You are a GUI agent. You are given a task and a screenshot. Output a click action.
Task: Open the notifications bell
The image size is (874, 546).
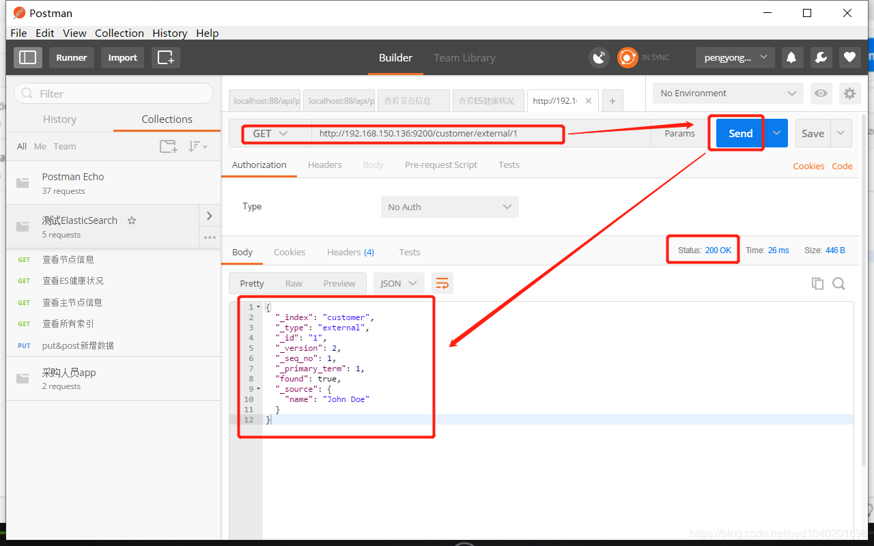792,57
